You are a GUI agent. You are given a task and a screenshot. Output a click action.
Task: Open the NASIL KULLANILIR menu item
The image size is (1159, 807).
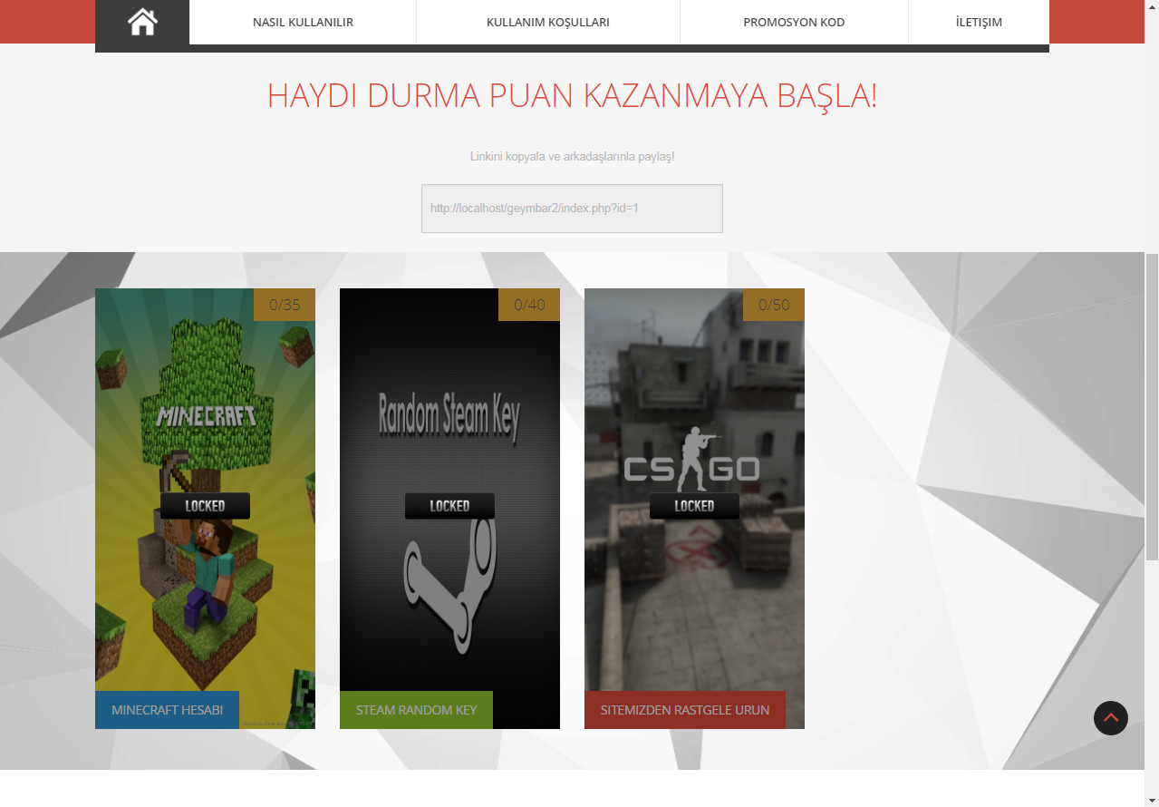pyautogui.click(x=303, y=22)
